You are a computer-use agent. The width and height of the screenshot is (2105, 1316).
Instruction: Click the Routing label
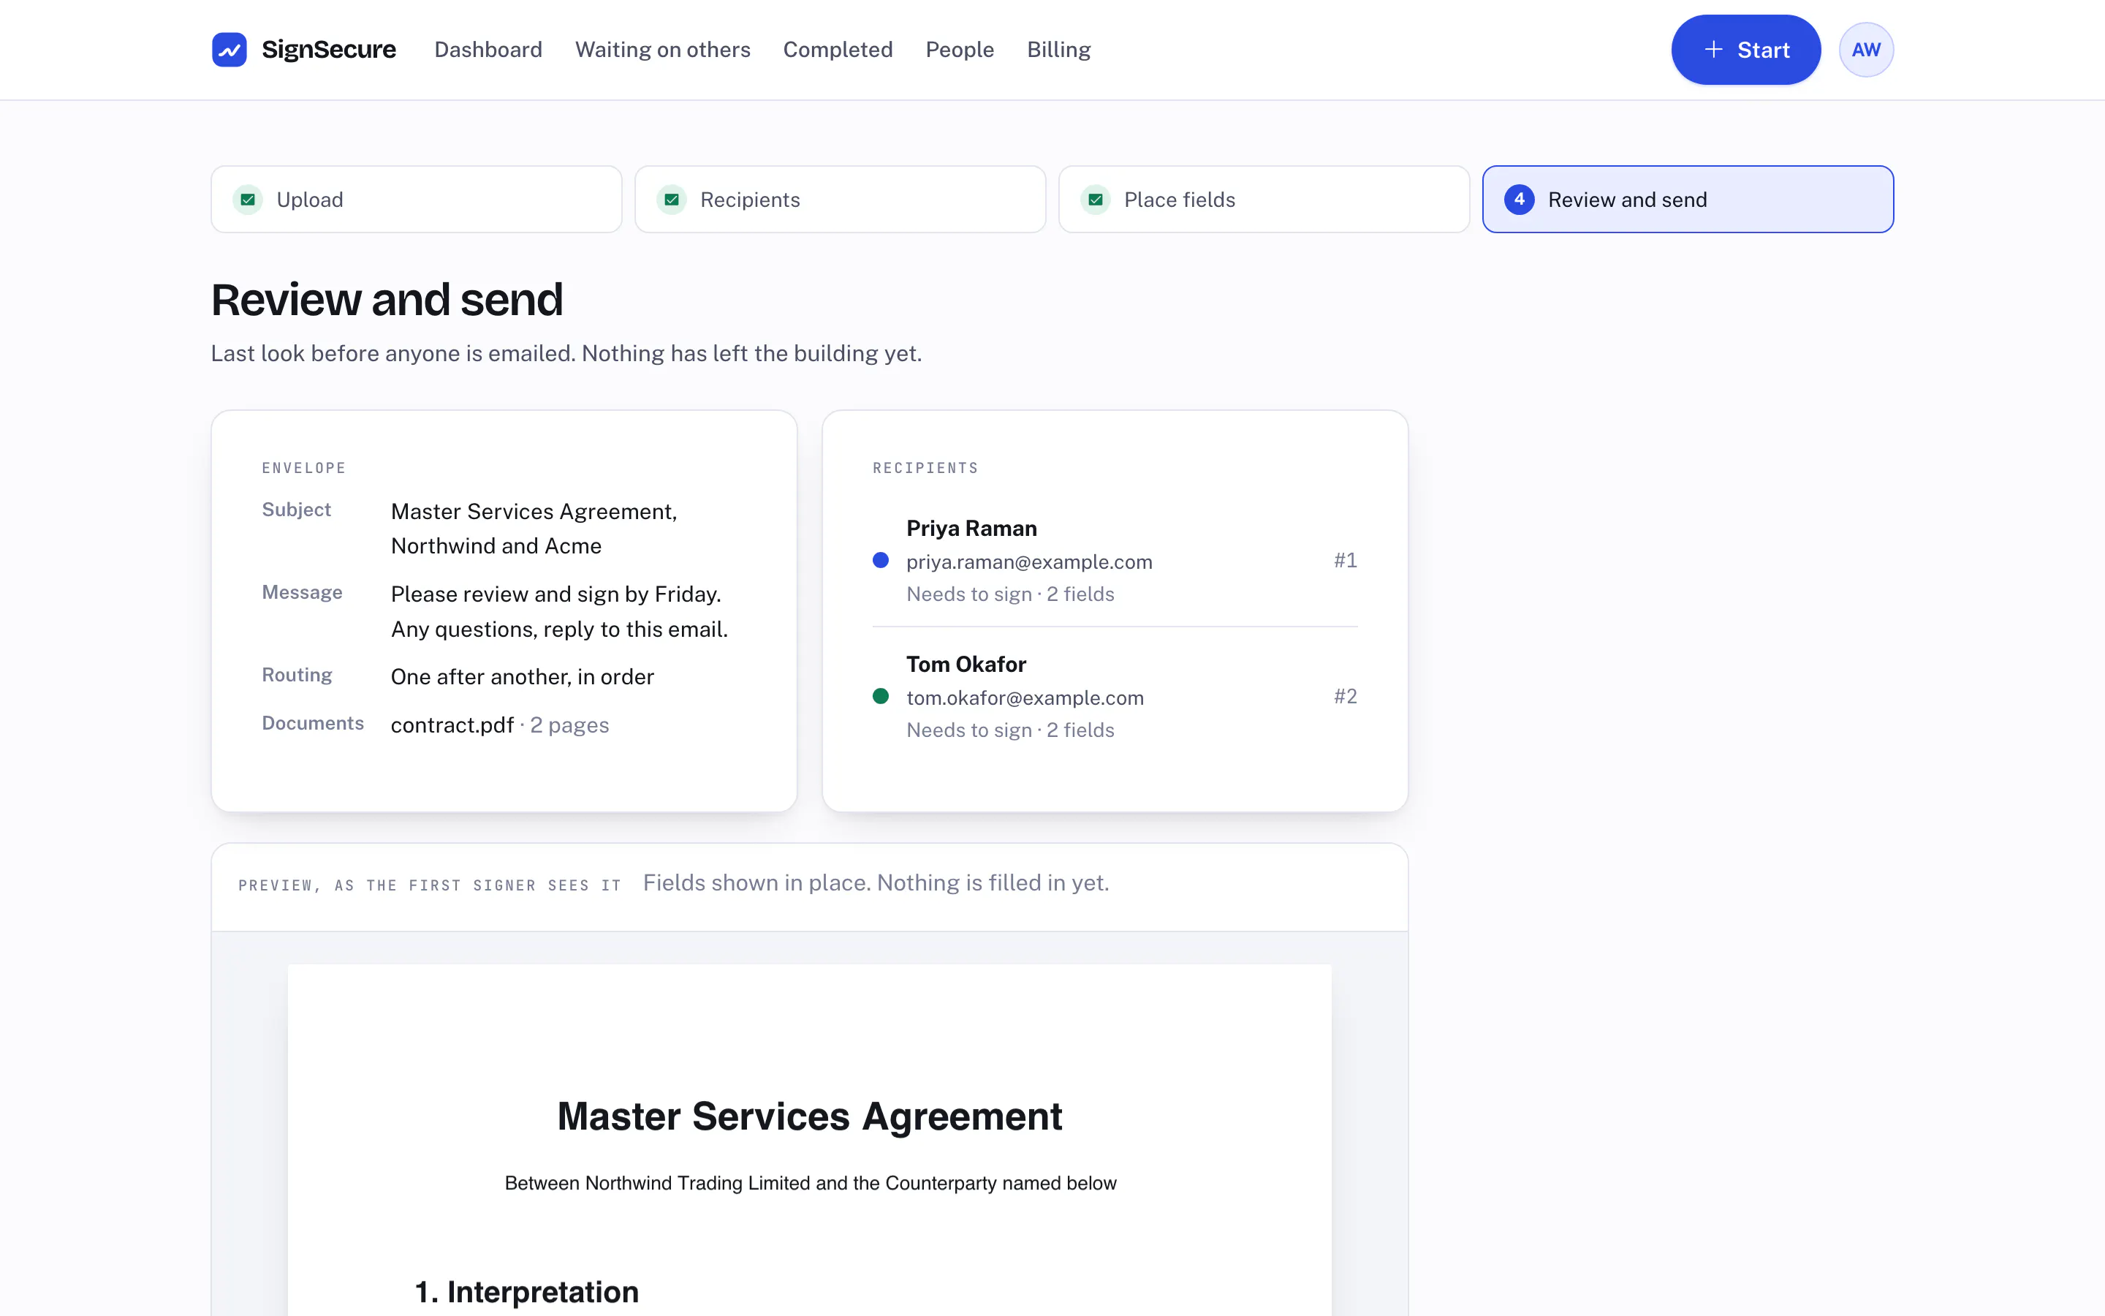[297, 675]
